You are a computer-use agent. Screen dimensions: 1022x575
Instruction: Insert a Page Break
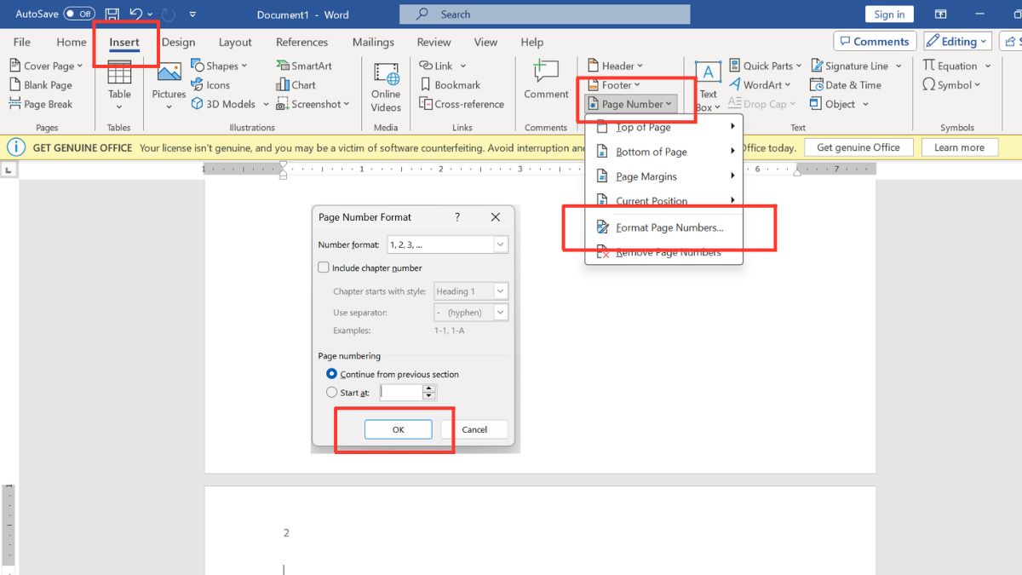coord(41,104)
